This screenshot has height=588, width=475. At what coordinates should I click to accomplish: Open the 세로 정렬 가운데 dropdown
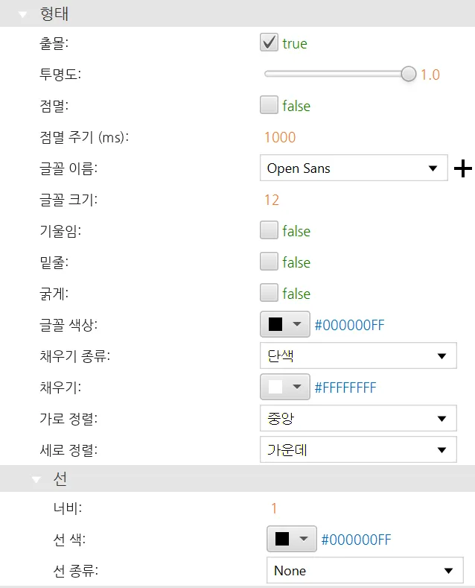click(x=358, y=450)
